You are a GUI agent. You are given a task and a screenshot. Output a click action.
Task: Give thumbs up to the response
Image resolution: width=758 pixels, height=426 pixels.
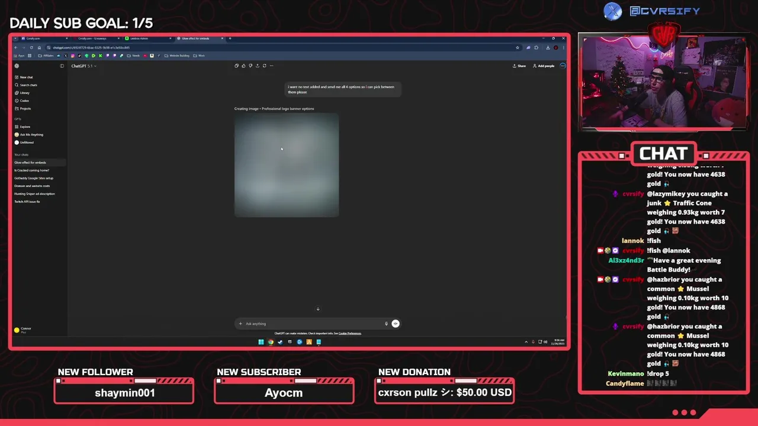point(243,66)
